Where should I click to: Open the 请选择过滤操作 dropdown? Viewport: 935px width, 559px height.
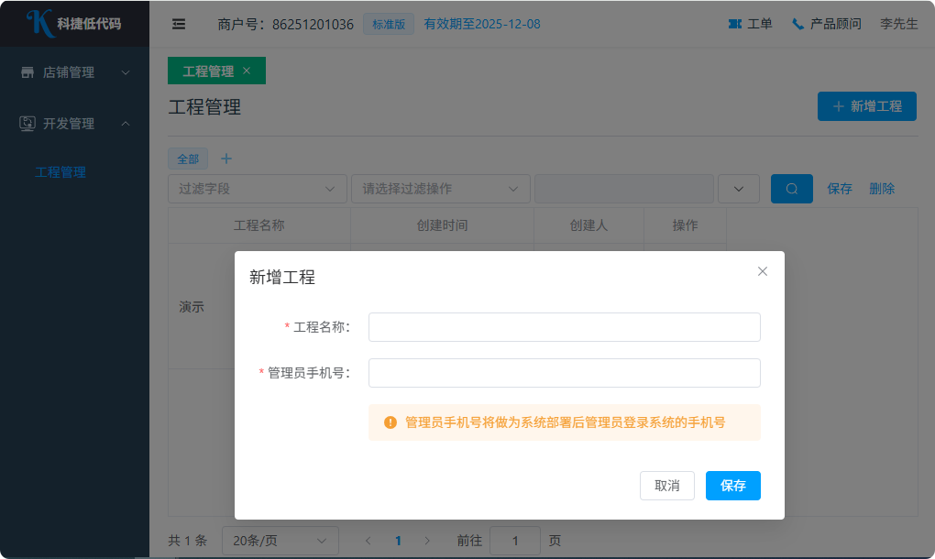(x=440, y=189)
